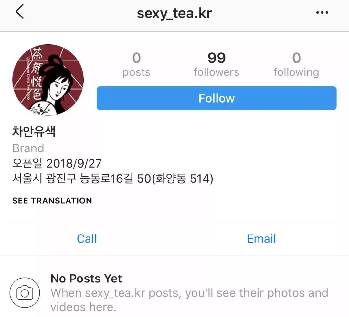
Task: Tap the Email contact button
Action: pyautogui.click(x=261, y=239)
